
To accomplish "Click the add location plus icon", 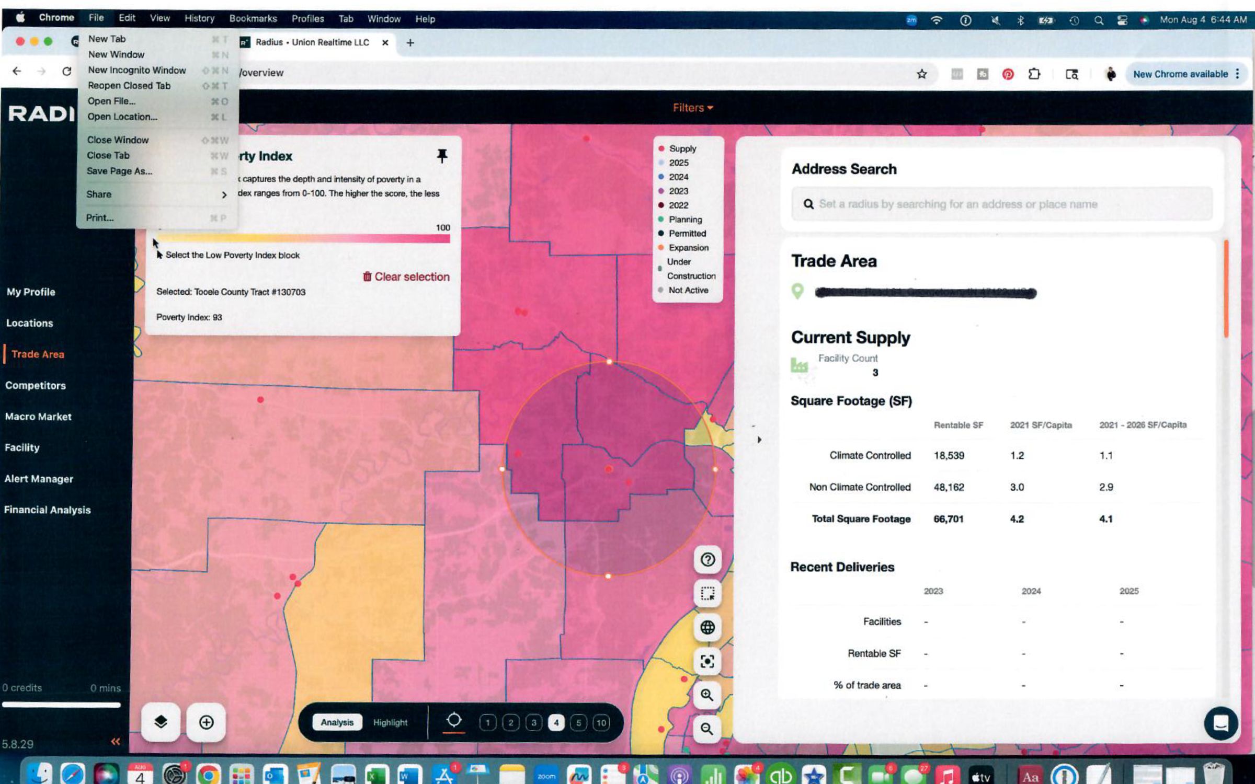I will tap(206, 722).
